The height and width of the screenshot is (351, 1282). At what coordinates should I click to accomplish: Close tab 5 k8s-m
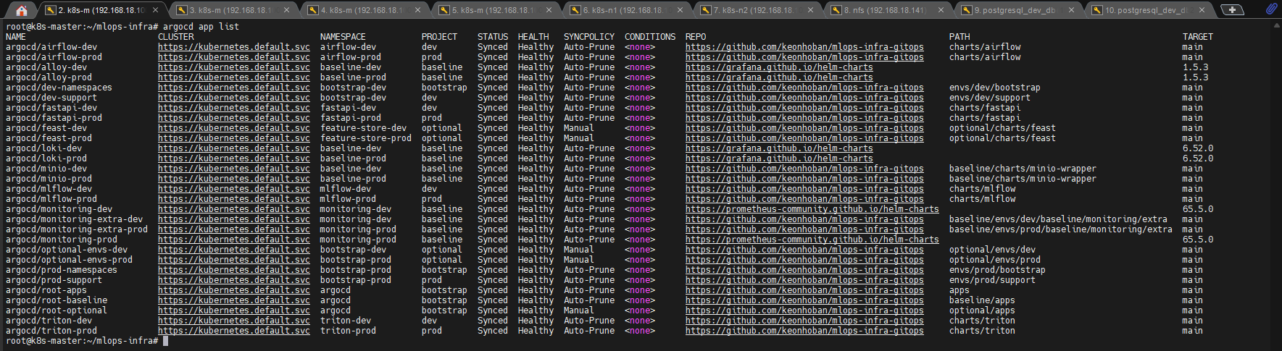(x=549, y=10)
